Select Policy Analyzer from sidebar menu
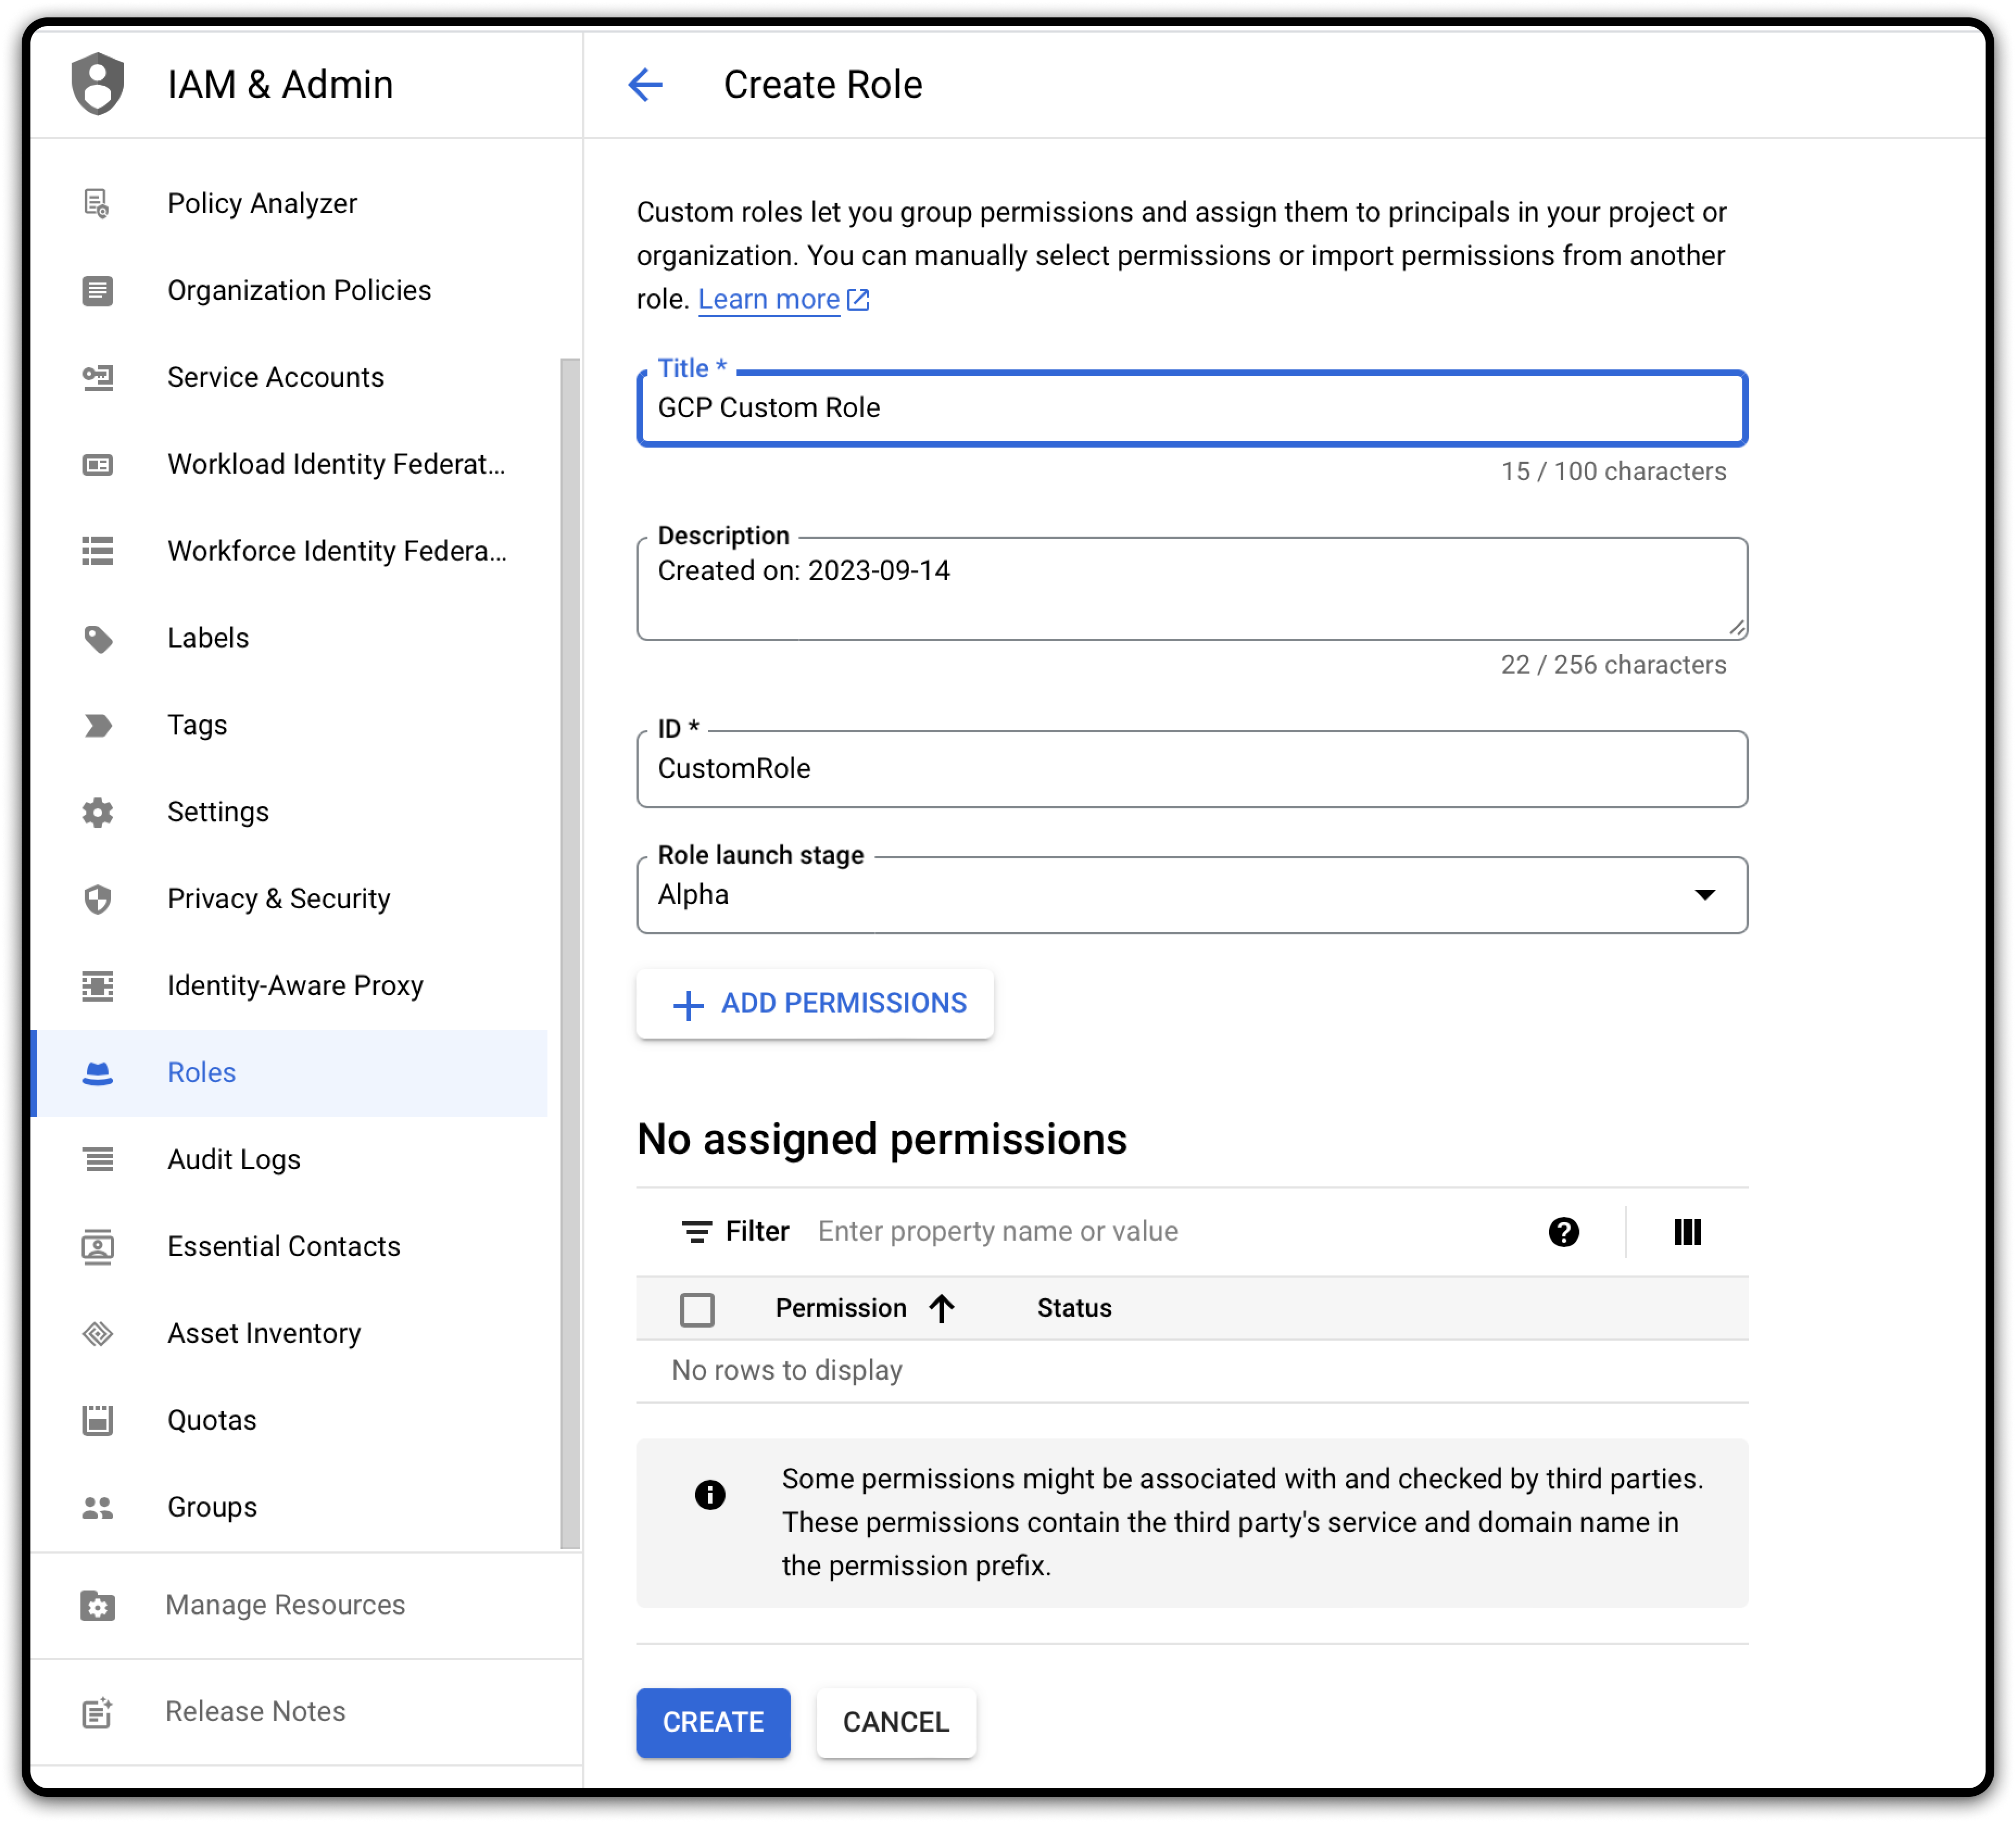 (x=262, y=203)
